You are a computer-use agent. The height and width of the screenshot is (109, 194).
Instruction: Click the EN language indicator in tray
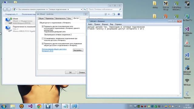(x=131, y=106)
